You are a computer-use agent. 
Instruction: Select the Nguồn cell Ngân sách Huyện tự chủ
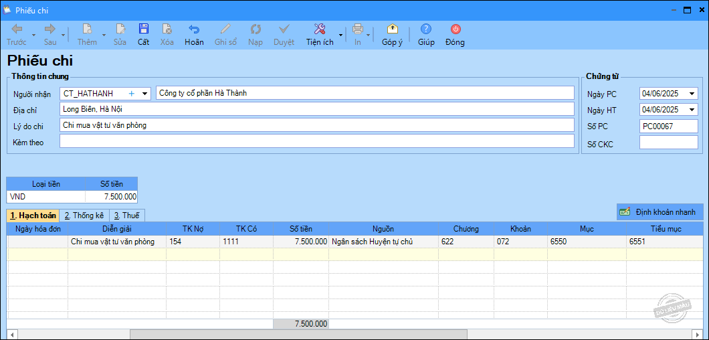pyautogui.click(x=383, y=242)
